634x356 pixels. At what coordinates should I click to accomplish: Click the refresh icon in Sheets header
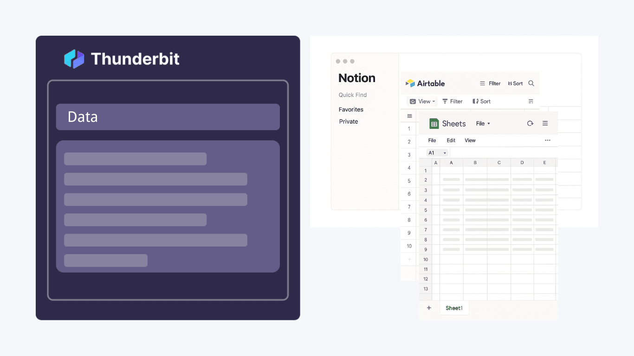coord(530,123)
